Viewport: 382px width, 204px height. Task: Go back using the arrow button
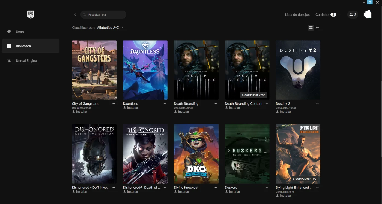point(75,14)
